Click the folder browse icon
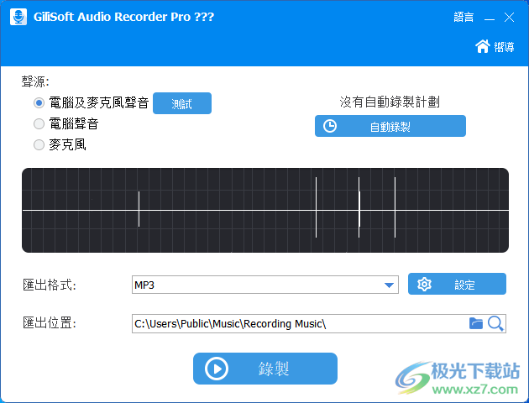The width and height of the screenshot is (529, 403). pos(476,323)
